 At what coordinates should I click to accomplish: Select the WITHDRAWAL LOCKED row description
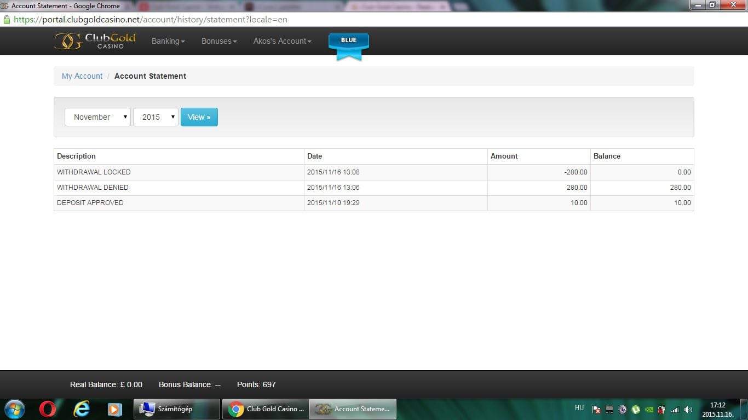tap(94, 172)
